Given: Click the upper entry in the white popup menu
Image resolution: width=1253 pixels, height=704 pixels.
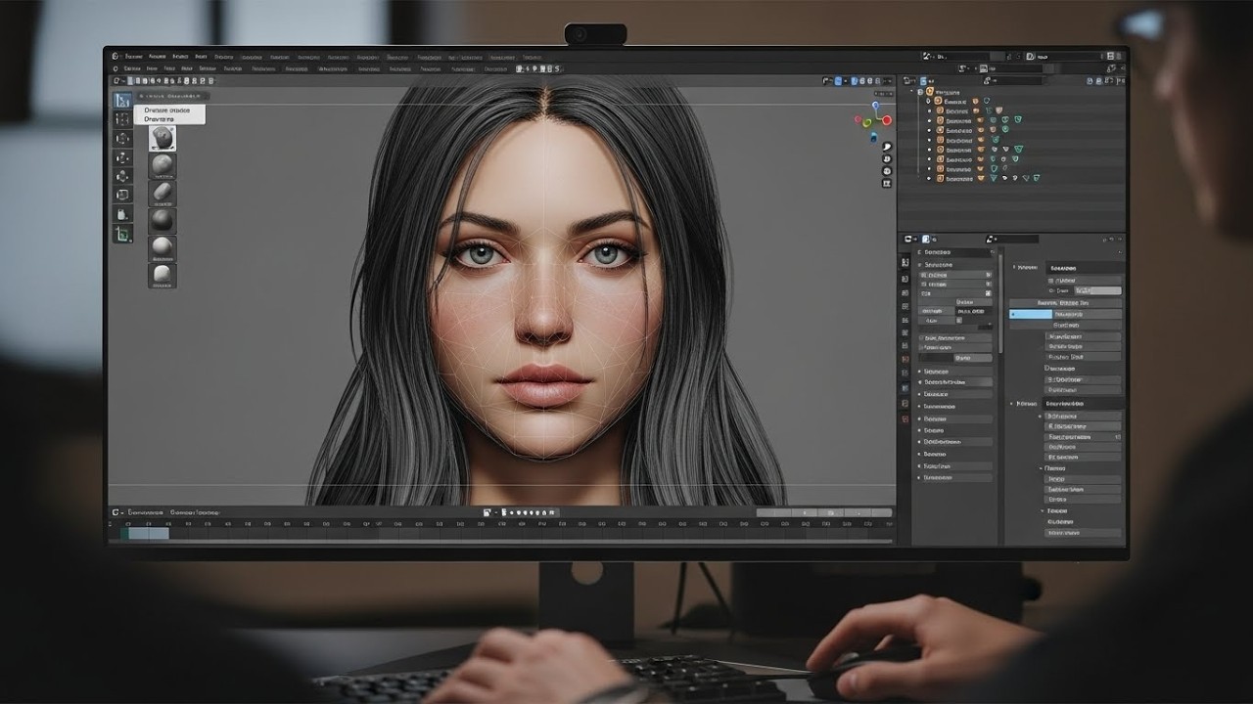Looking at the screenshot, I should [x=167, y=110].
